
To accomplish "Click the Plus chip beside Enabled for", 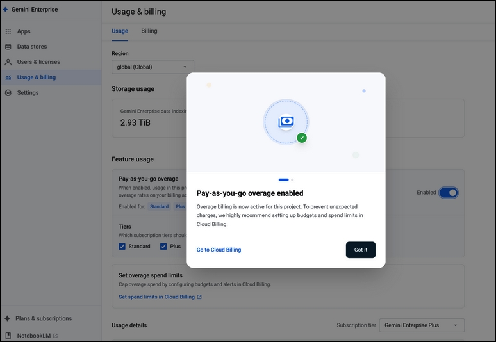I will pos(180,206).
